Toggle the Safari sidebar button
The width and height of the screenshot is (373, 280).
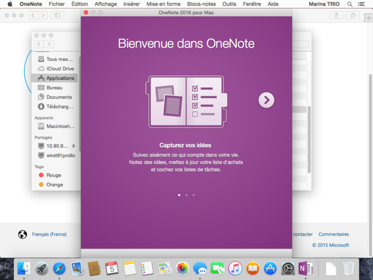(58, 16)
